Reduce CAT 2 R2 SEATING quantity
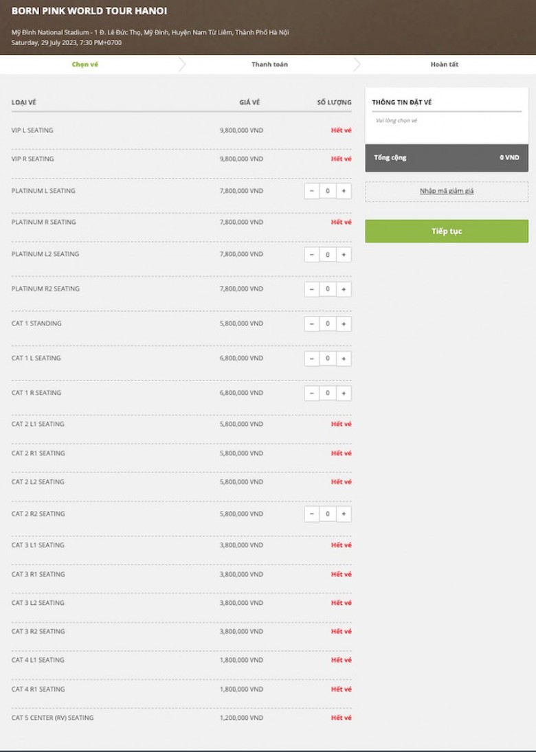Viewport: 536px width, 752px height. click(x=311, y=514)
